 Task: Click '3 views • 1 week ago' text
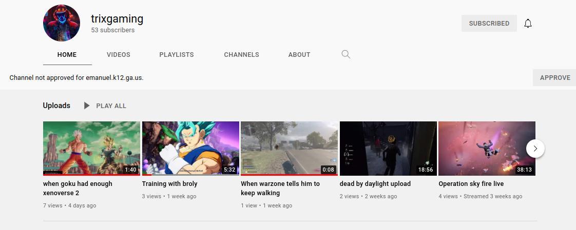point(169,196)
